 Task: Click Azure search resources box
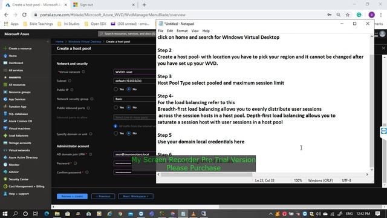[x=127, y=34]
